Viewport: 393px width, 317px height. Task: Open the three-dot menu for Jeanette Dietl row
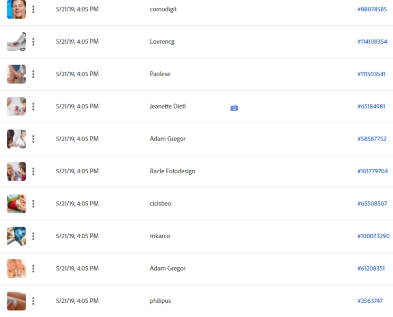pyautogui.click(x=33, y=107)
